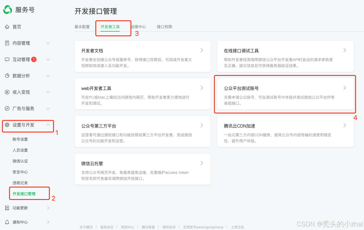Open 安全中心 submenu item
The height and width of the screenshot is (230, 364).
(x=20, y=172)
